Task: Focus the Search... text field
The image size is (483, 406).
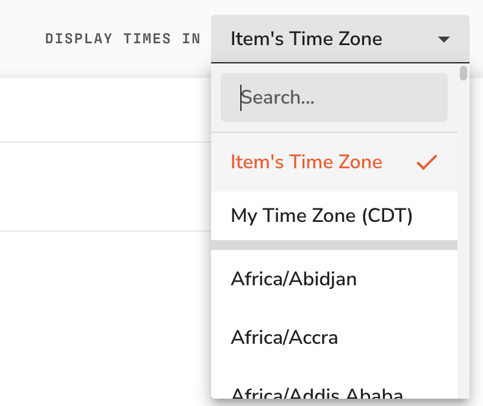Action: click(334, 98)
